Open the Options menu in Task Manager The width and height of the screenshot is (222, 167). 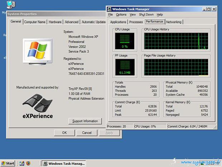(121, 15)
